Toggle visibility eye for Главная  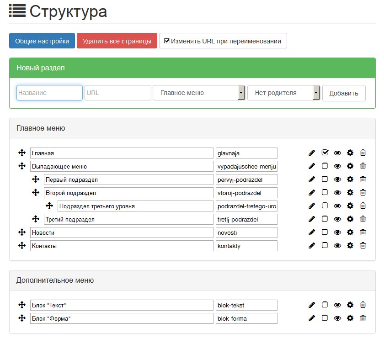point(337,153)
